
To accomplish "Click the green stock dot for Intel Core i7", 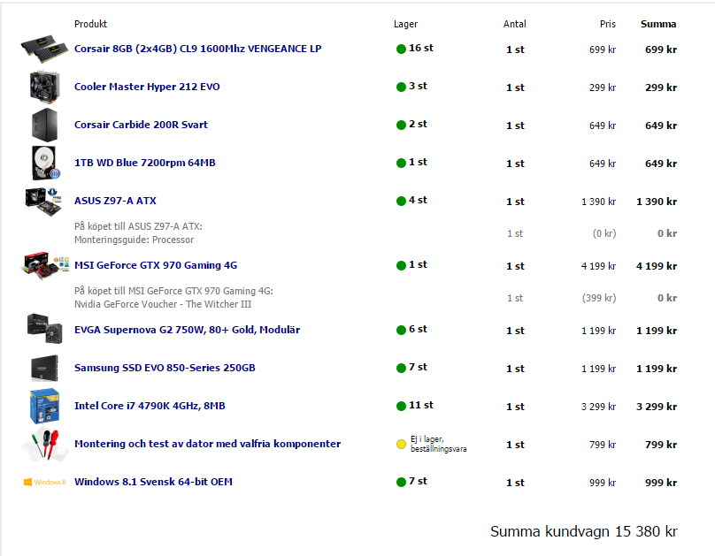I will point(401,407).
